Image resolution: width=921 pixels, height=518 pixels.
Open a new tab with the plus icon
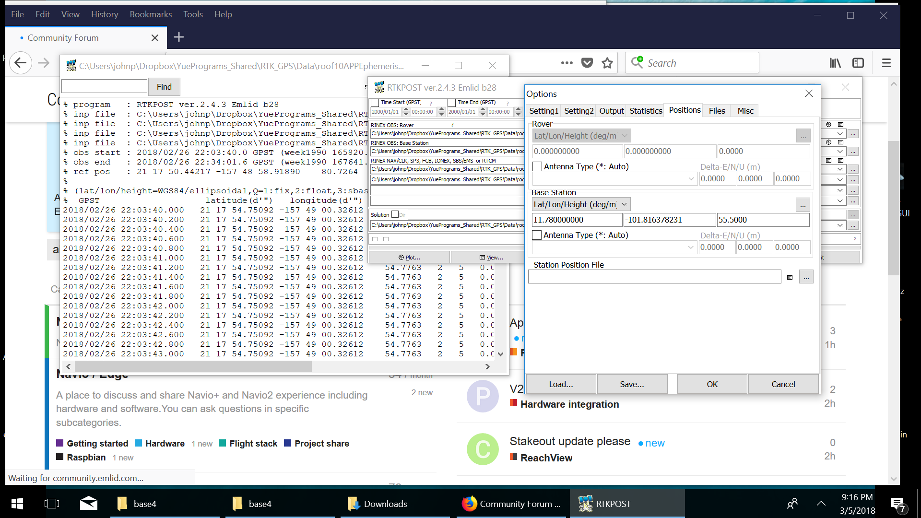point(178,37)
